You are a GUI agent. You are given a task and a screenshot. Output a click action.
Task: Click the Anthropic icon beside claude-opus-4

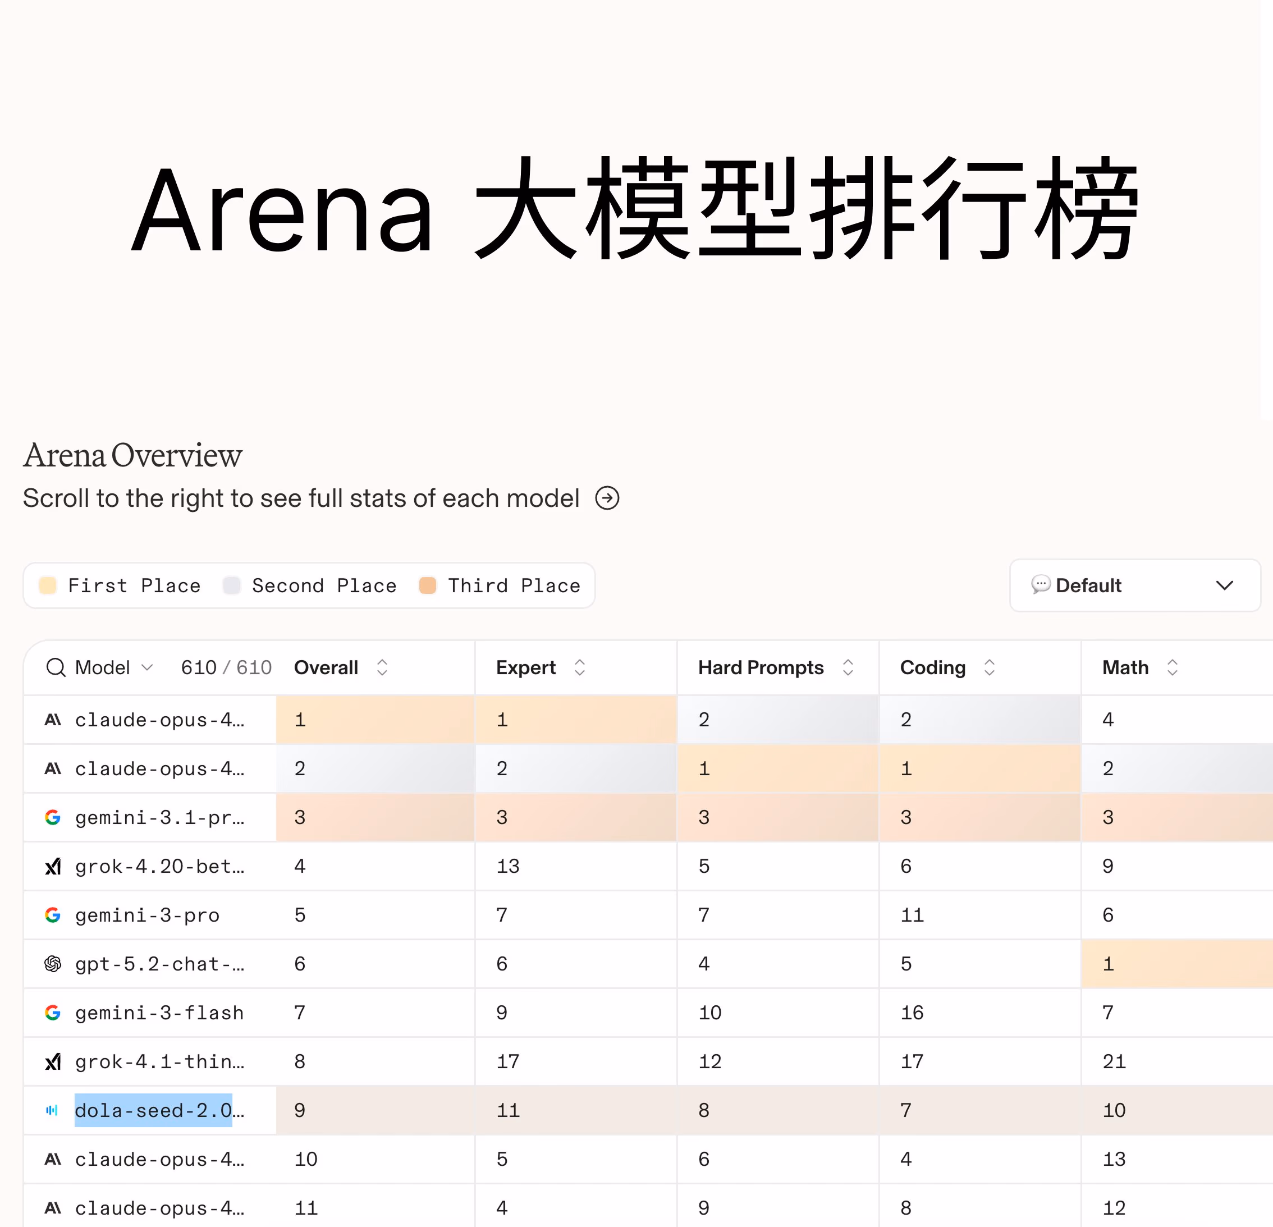pyautogui.click(x=52, y=719)
